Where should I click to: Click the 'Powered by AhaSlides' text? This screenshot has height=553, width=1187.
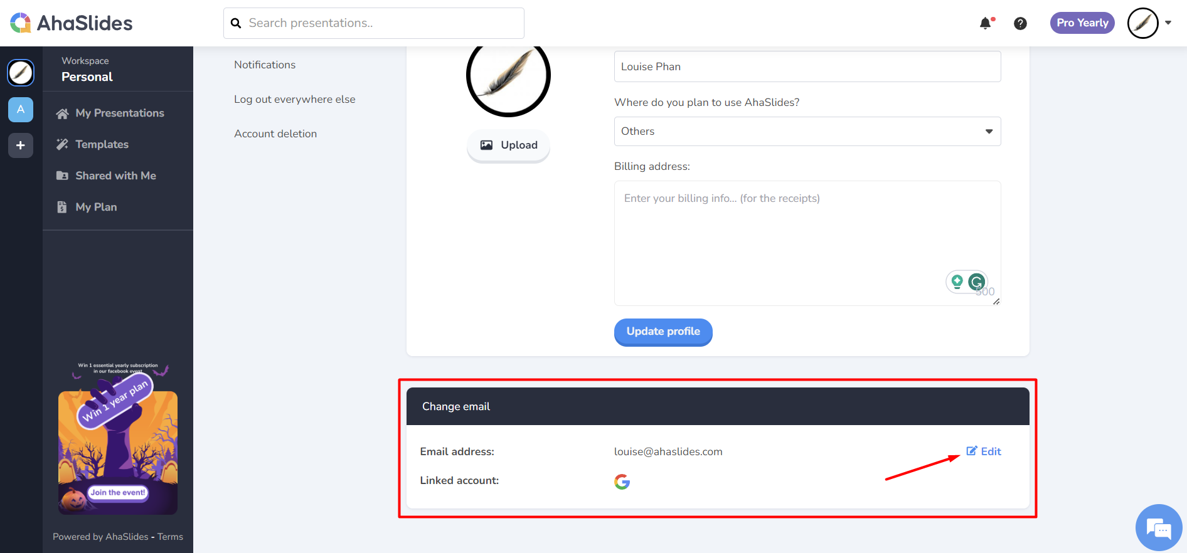[100, 537]
